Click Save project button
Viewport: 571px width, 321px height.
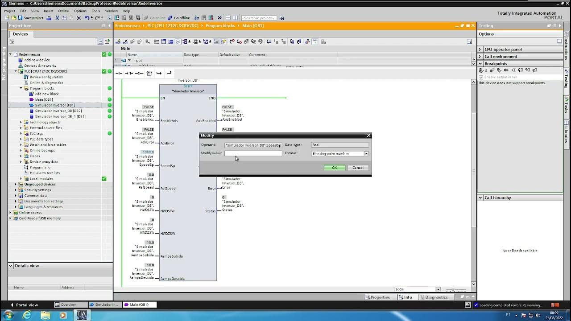(x=31, y=18)
